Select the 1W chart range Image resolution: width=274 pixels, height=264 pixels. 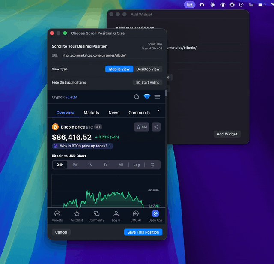pos(75,165)
